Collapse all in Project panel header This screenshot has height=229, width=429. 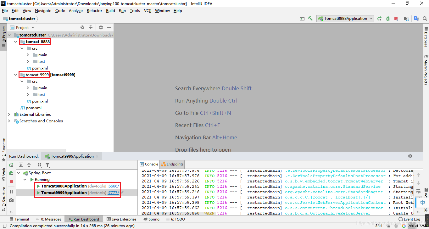click(91, 27)
